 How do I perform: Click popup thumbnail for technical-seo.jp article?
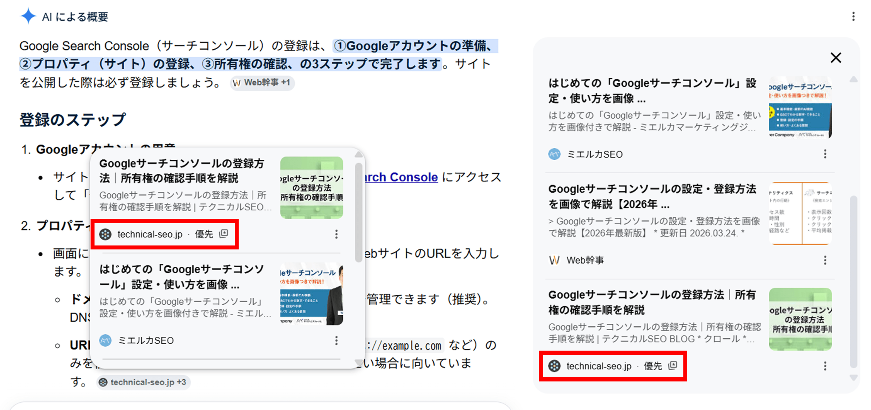click(312, 187)
